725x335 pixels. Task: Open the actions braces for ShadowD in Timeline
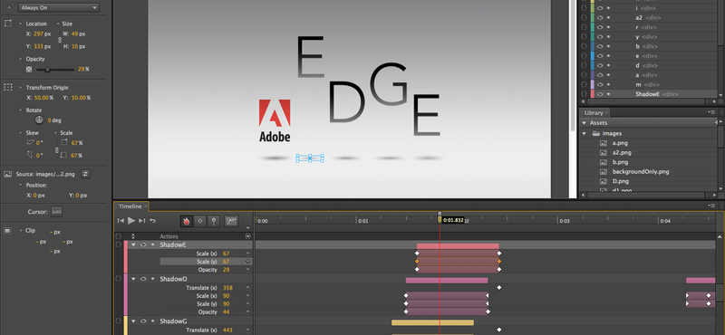(119, 279)
